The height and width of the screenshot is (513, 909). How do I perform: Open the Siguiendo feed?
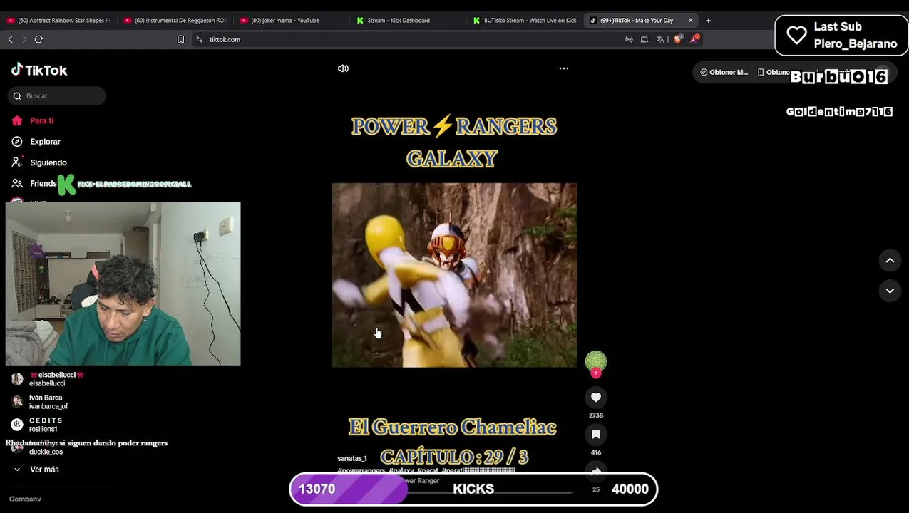point(48,162)
